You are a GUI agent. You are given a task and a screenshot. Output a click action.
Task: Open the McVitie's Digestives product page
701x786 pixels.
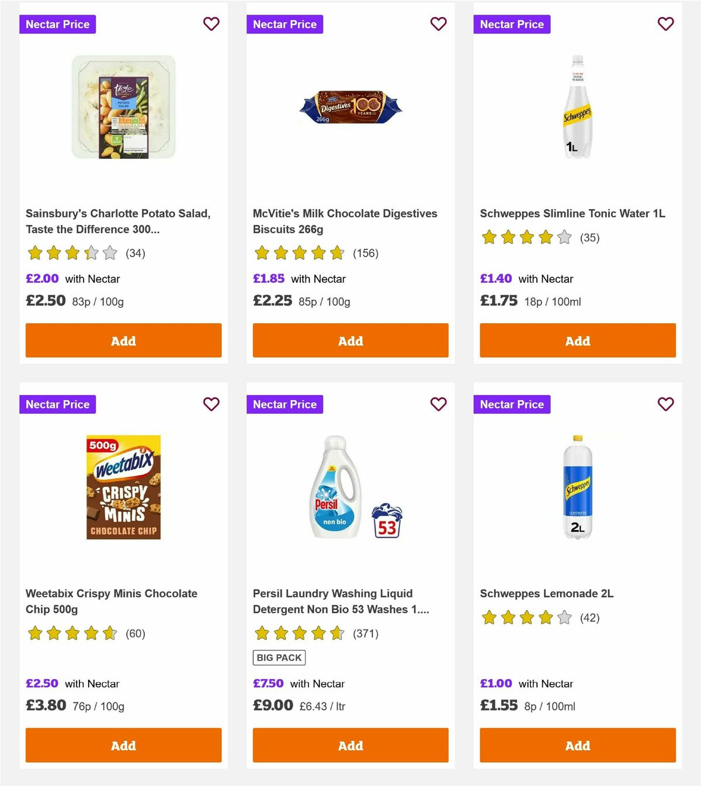(x=344, y=221)
